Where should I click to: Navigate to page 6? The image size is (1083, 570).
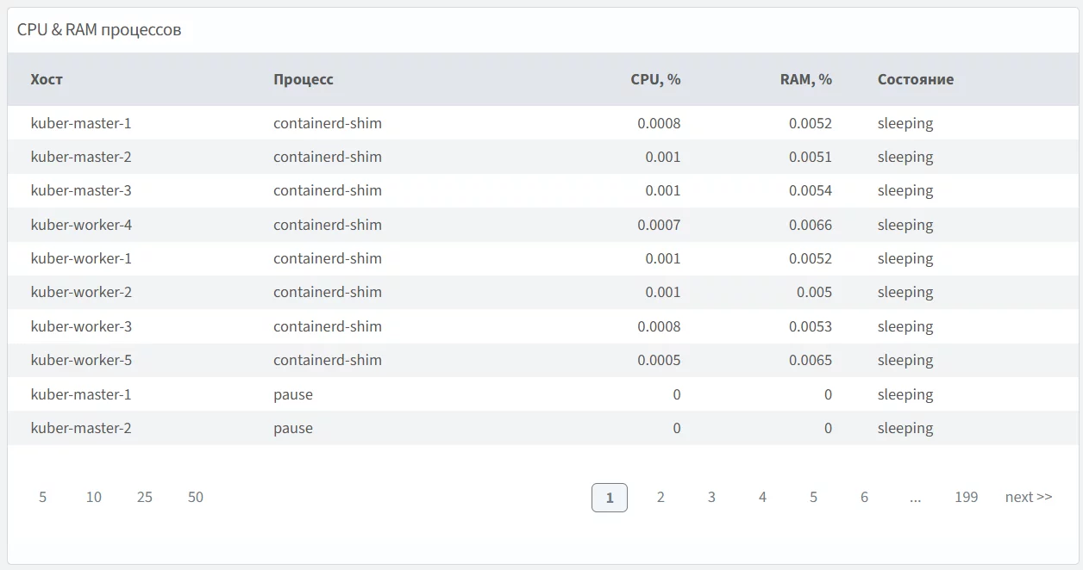(x=864, y=497)
